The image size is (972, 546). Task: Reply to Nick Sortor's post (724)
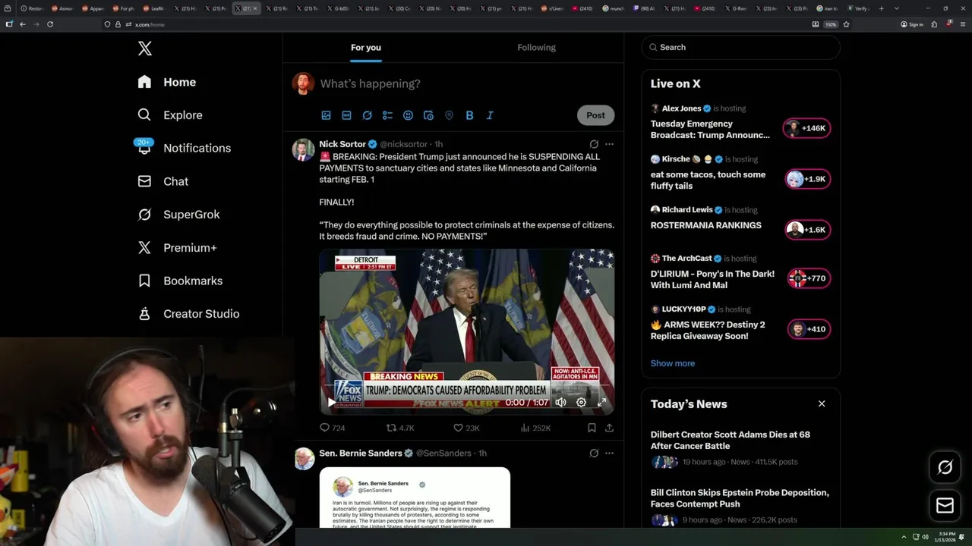pyautogui.click(x=333, y=428)
